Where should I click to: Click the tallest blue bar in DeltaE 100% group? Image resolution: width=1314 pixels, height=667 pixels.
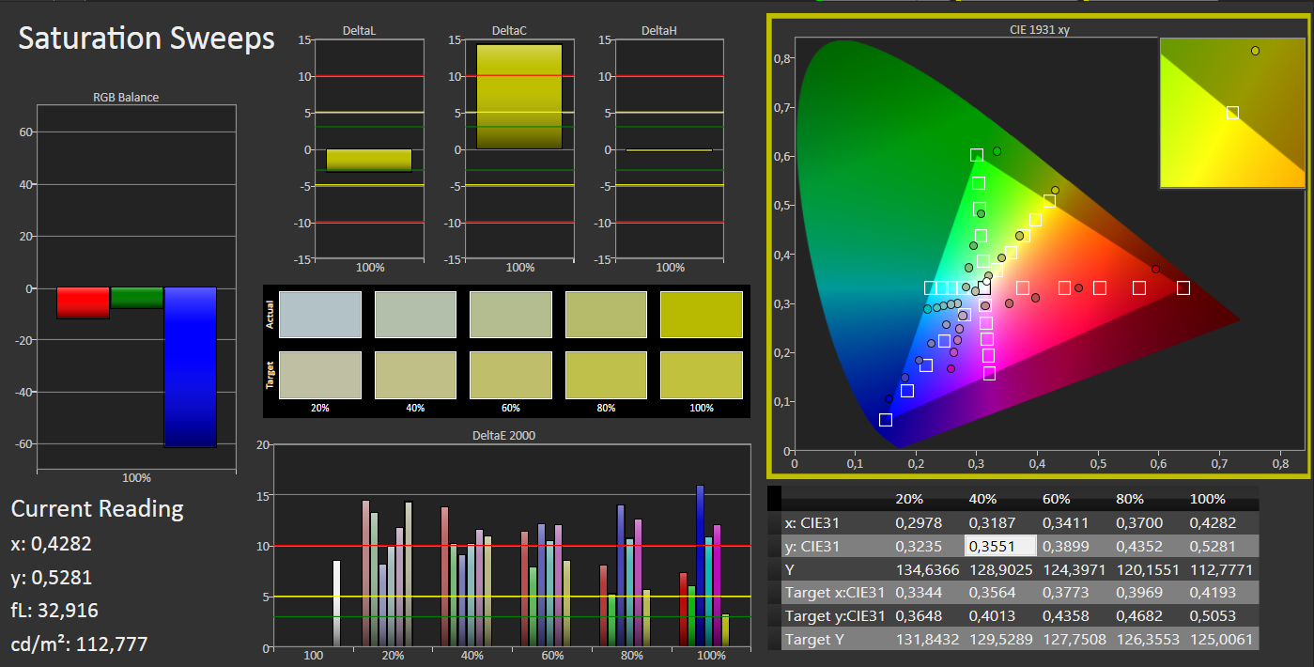[x=700, y=566]
